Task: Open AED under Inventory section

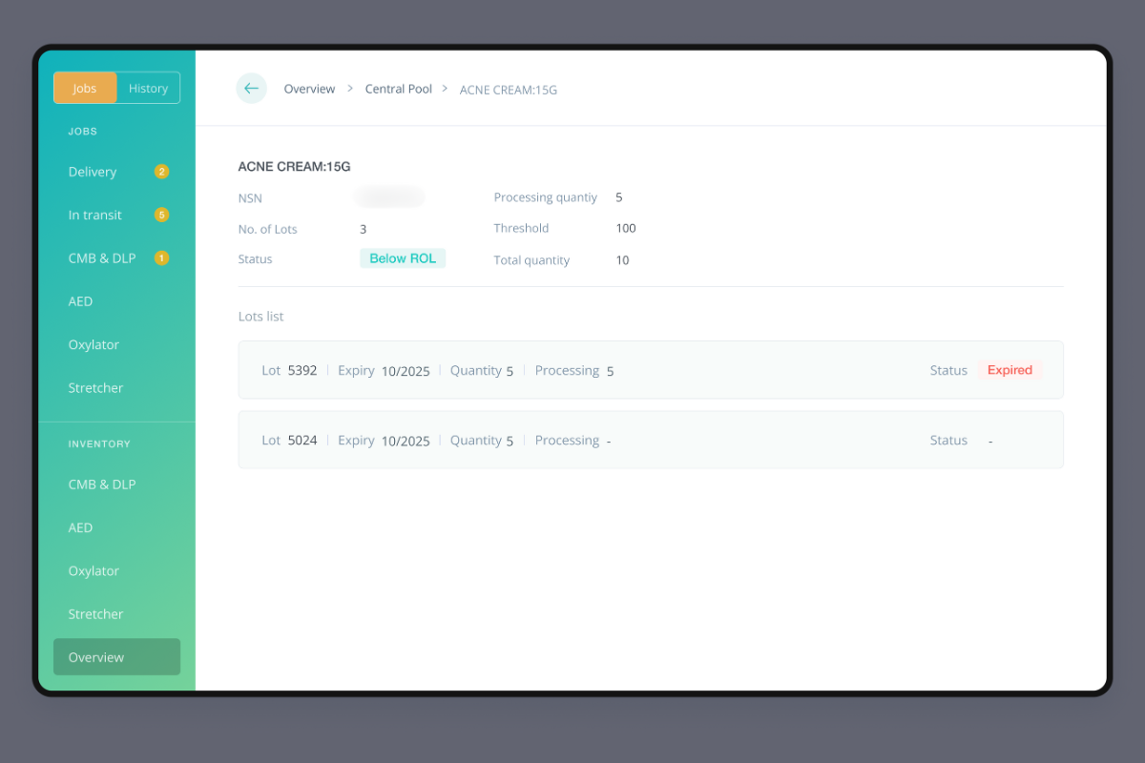Action: tap(80, 527)
